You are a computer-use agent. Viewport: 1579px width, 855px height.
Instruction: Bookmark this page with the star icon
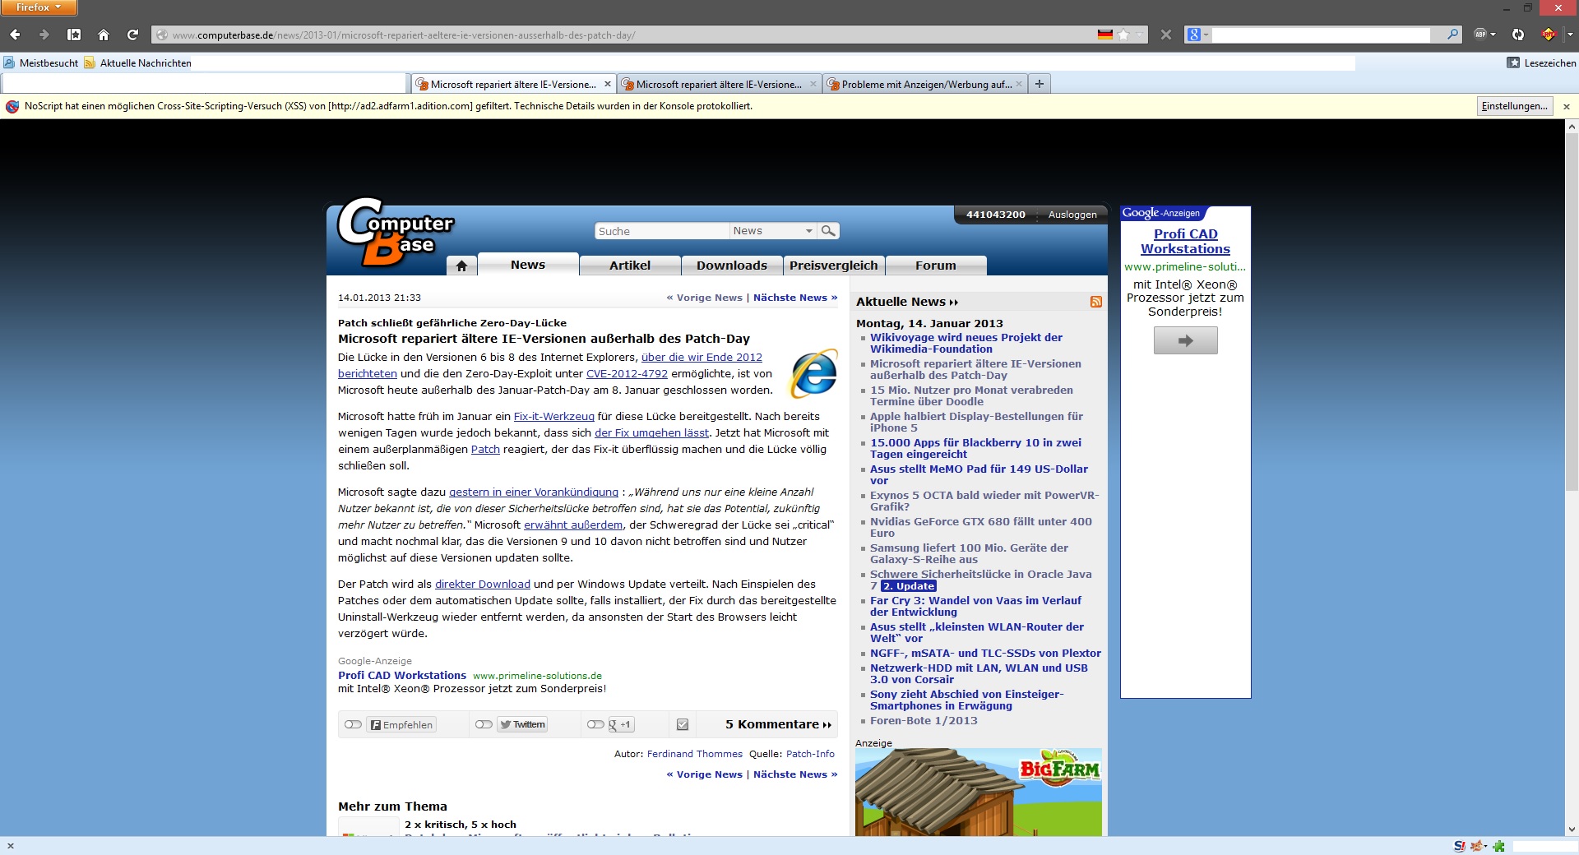1124,35
